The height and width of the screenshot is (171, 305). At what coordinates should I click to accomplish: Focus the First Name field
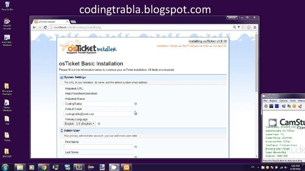click(x=98, y=147)
